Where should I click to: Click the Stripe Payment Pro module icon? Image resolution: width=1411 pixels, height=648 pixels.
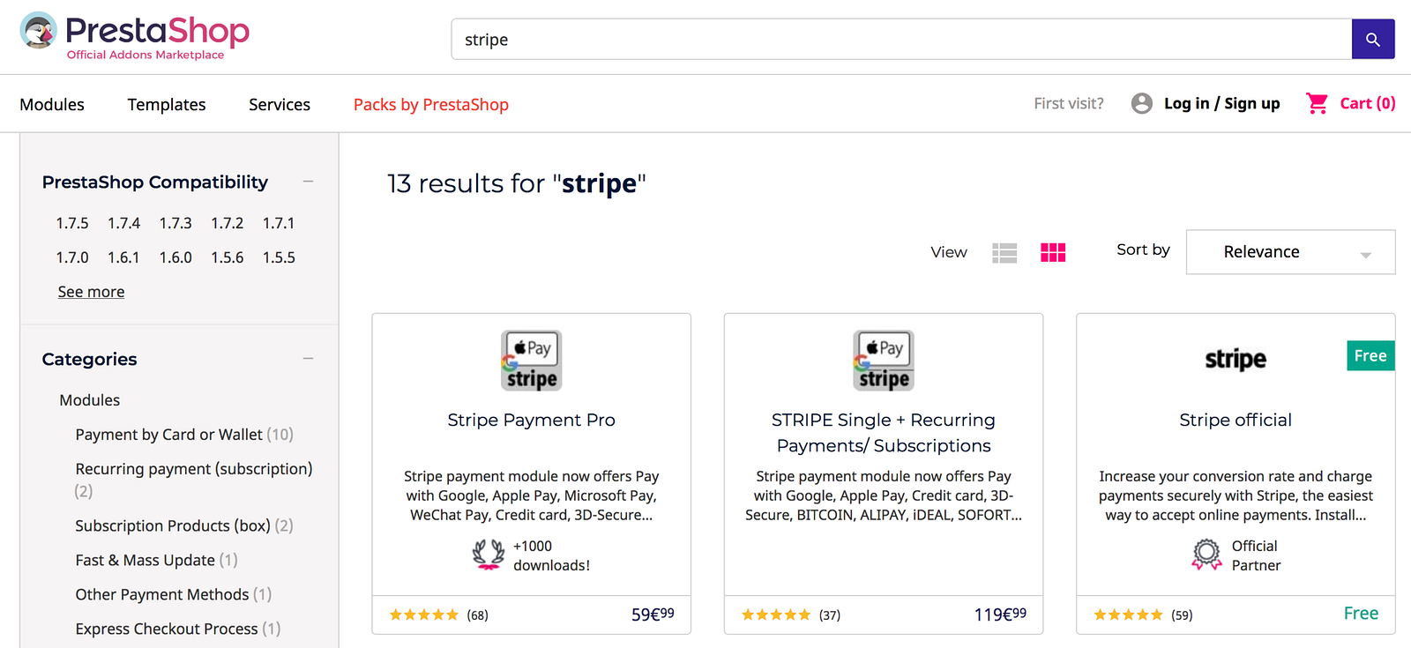coord(532,361)
